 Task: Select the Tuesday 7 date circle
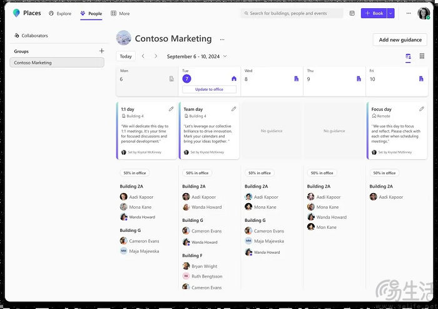[187, 78]
